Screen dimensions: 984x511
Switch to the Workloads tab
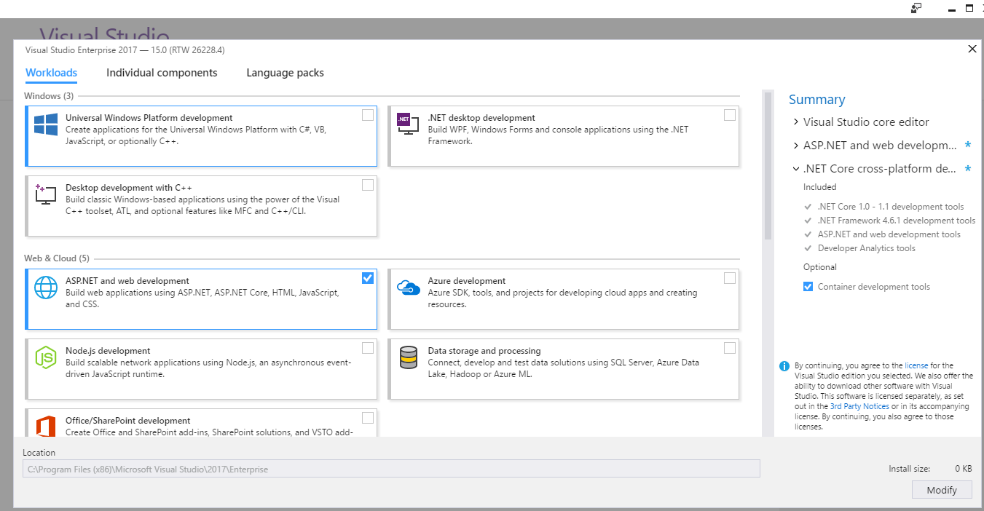coord(51,73)
